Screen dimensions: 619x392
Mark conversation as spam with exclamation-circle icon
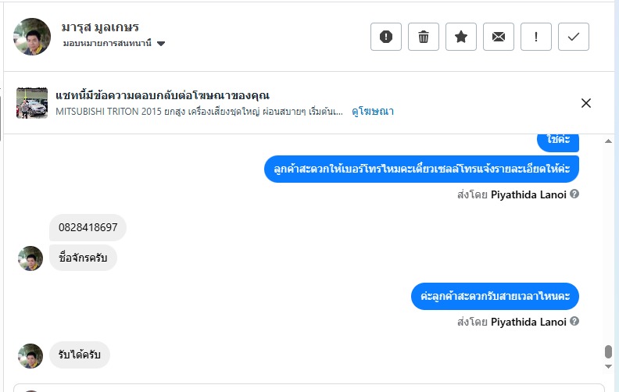point(386,37)
